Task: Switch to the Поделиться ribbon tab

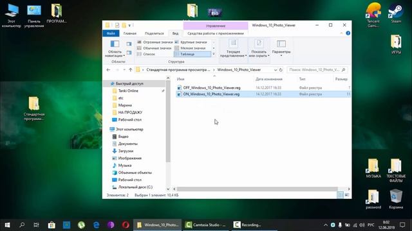Action: (154, 33)
